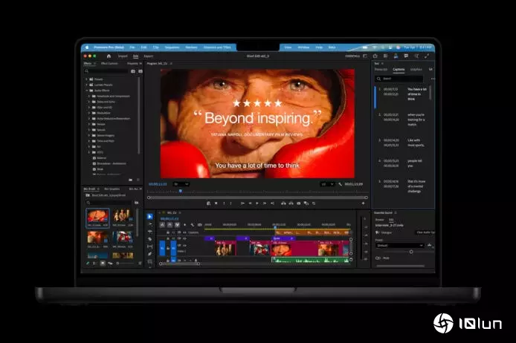
Task: Click the plus button editor in Program monitor
Action: pyautogui.click(x=363, y=203)
